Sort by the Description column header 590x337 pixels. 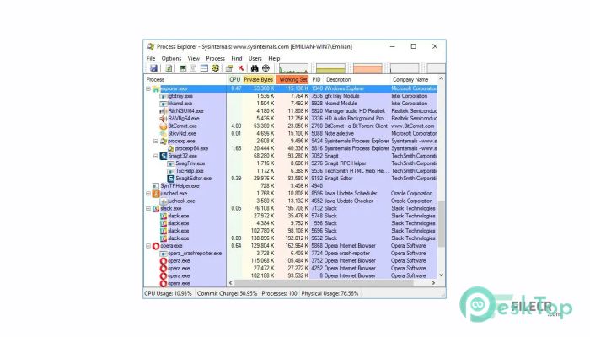[356, 79]
